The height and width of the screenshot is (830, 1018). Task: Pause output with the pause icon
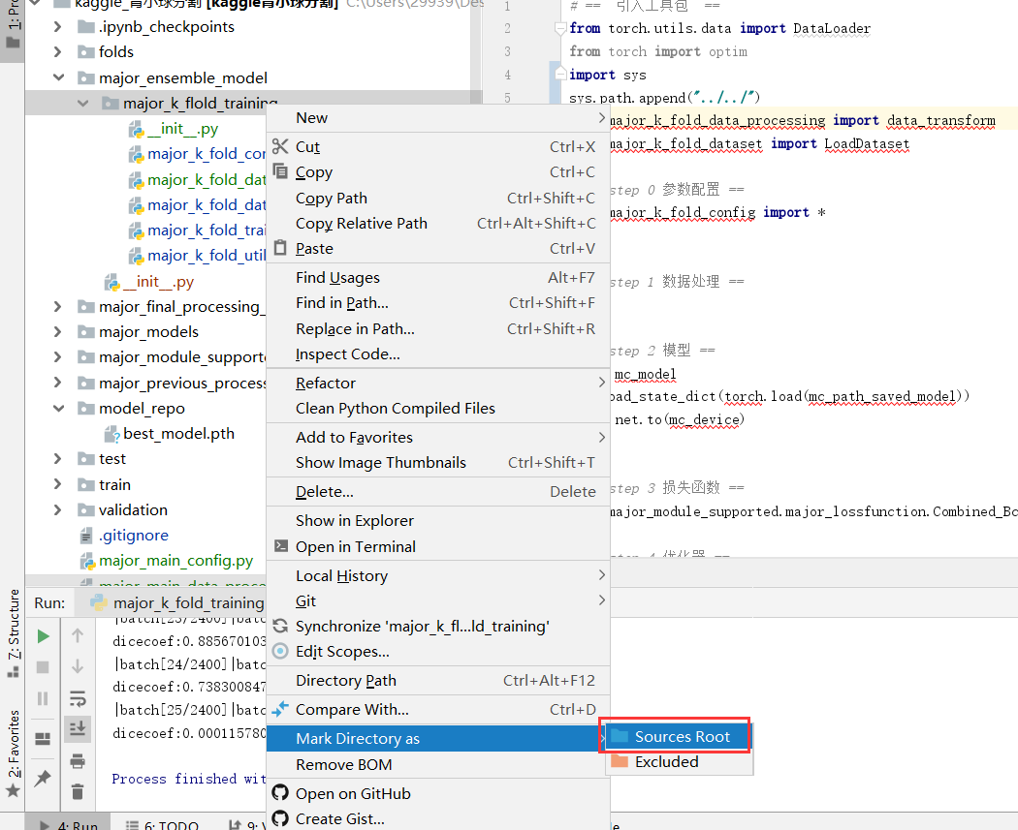43,697
